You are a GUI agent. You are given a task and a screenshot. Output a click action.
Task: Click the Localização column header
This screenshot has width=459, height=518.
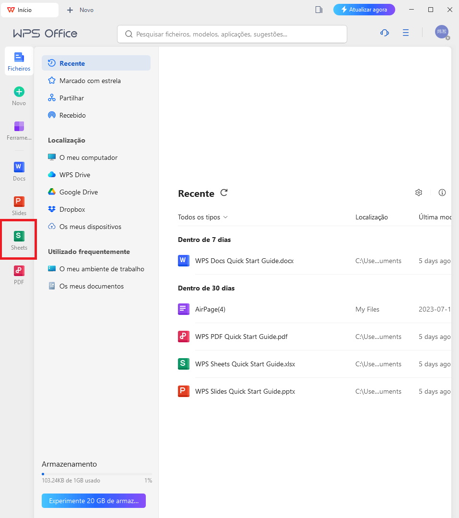(x=372, y=217)
